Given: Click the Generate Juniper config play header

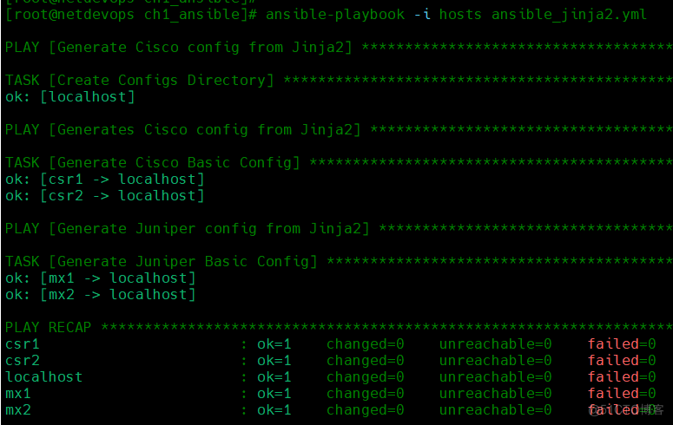Looking at the screenshot, I should [187, 229].
